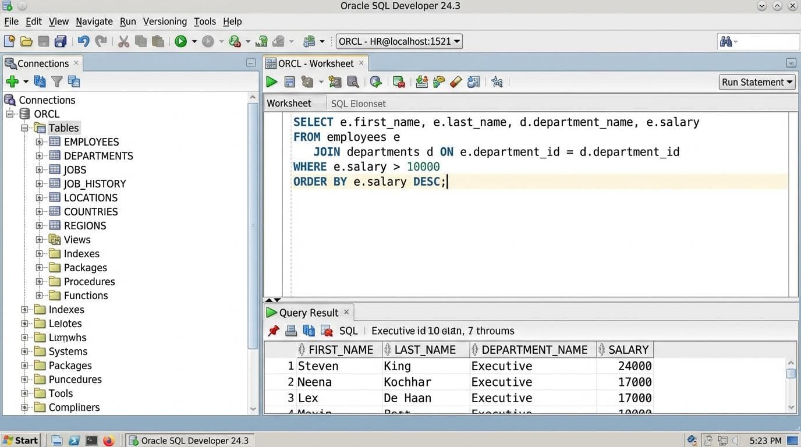This screenshot has height=447, width=801.
Task: Click the filter icon in the Connections panel
Action: click(x=56, y=81)
